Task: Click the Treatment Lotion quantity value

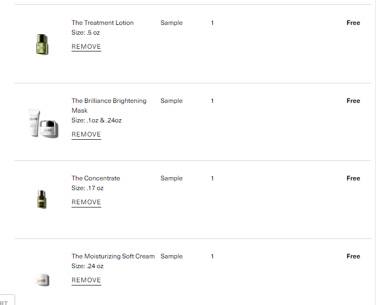Action: (212, 23)
